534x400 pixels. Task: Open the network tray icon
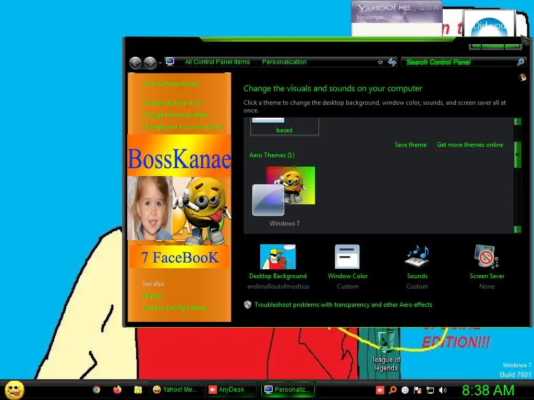(430, 390)
